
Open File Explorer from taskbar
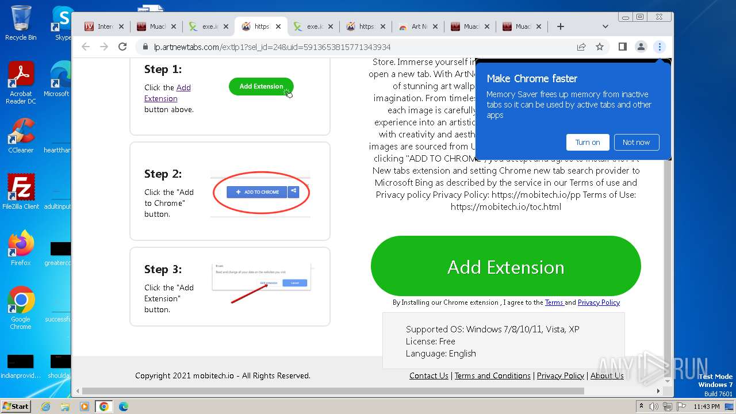coord(65,407)
